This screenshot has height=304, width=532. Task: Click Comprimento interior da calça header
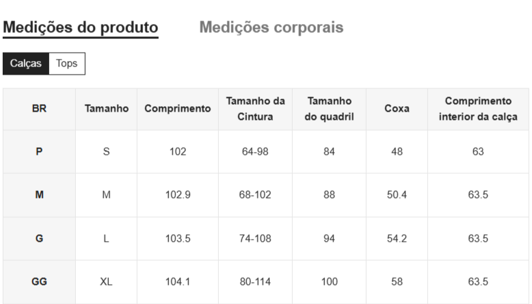[x=478, y=109]
